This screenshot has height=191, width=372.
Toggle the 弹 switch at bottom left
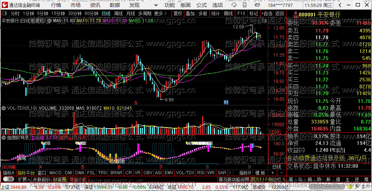pos(8,179)
